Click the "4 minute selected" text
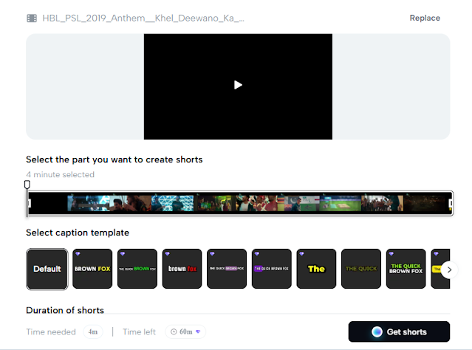This screenshot has width=472, height=350. coord(61,174)
